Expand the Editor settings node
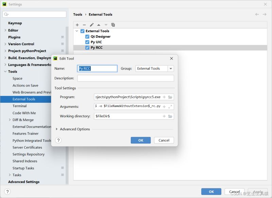Viewport: 272px width, 198px height. click(5, 30)
